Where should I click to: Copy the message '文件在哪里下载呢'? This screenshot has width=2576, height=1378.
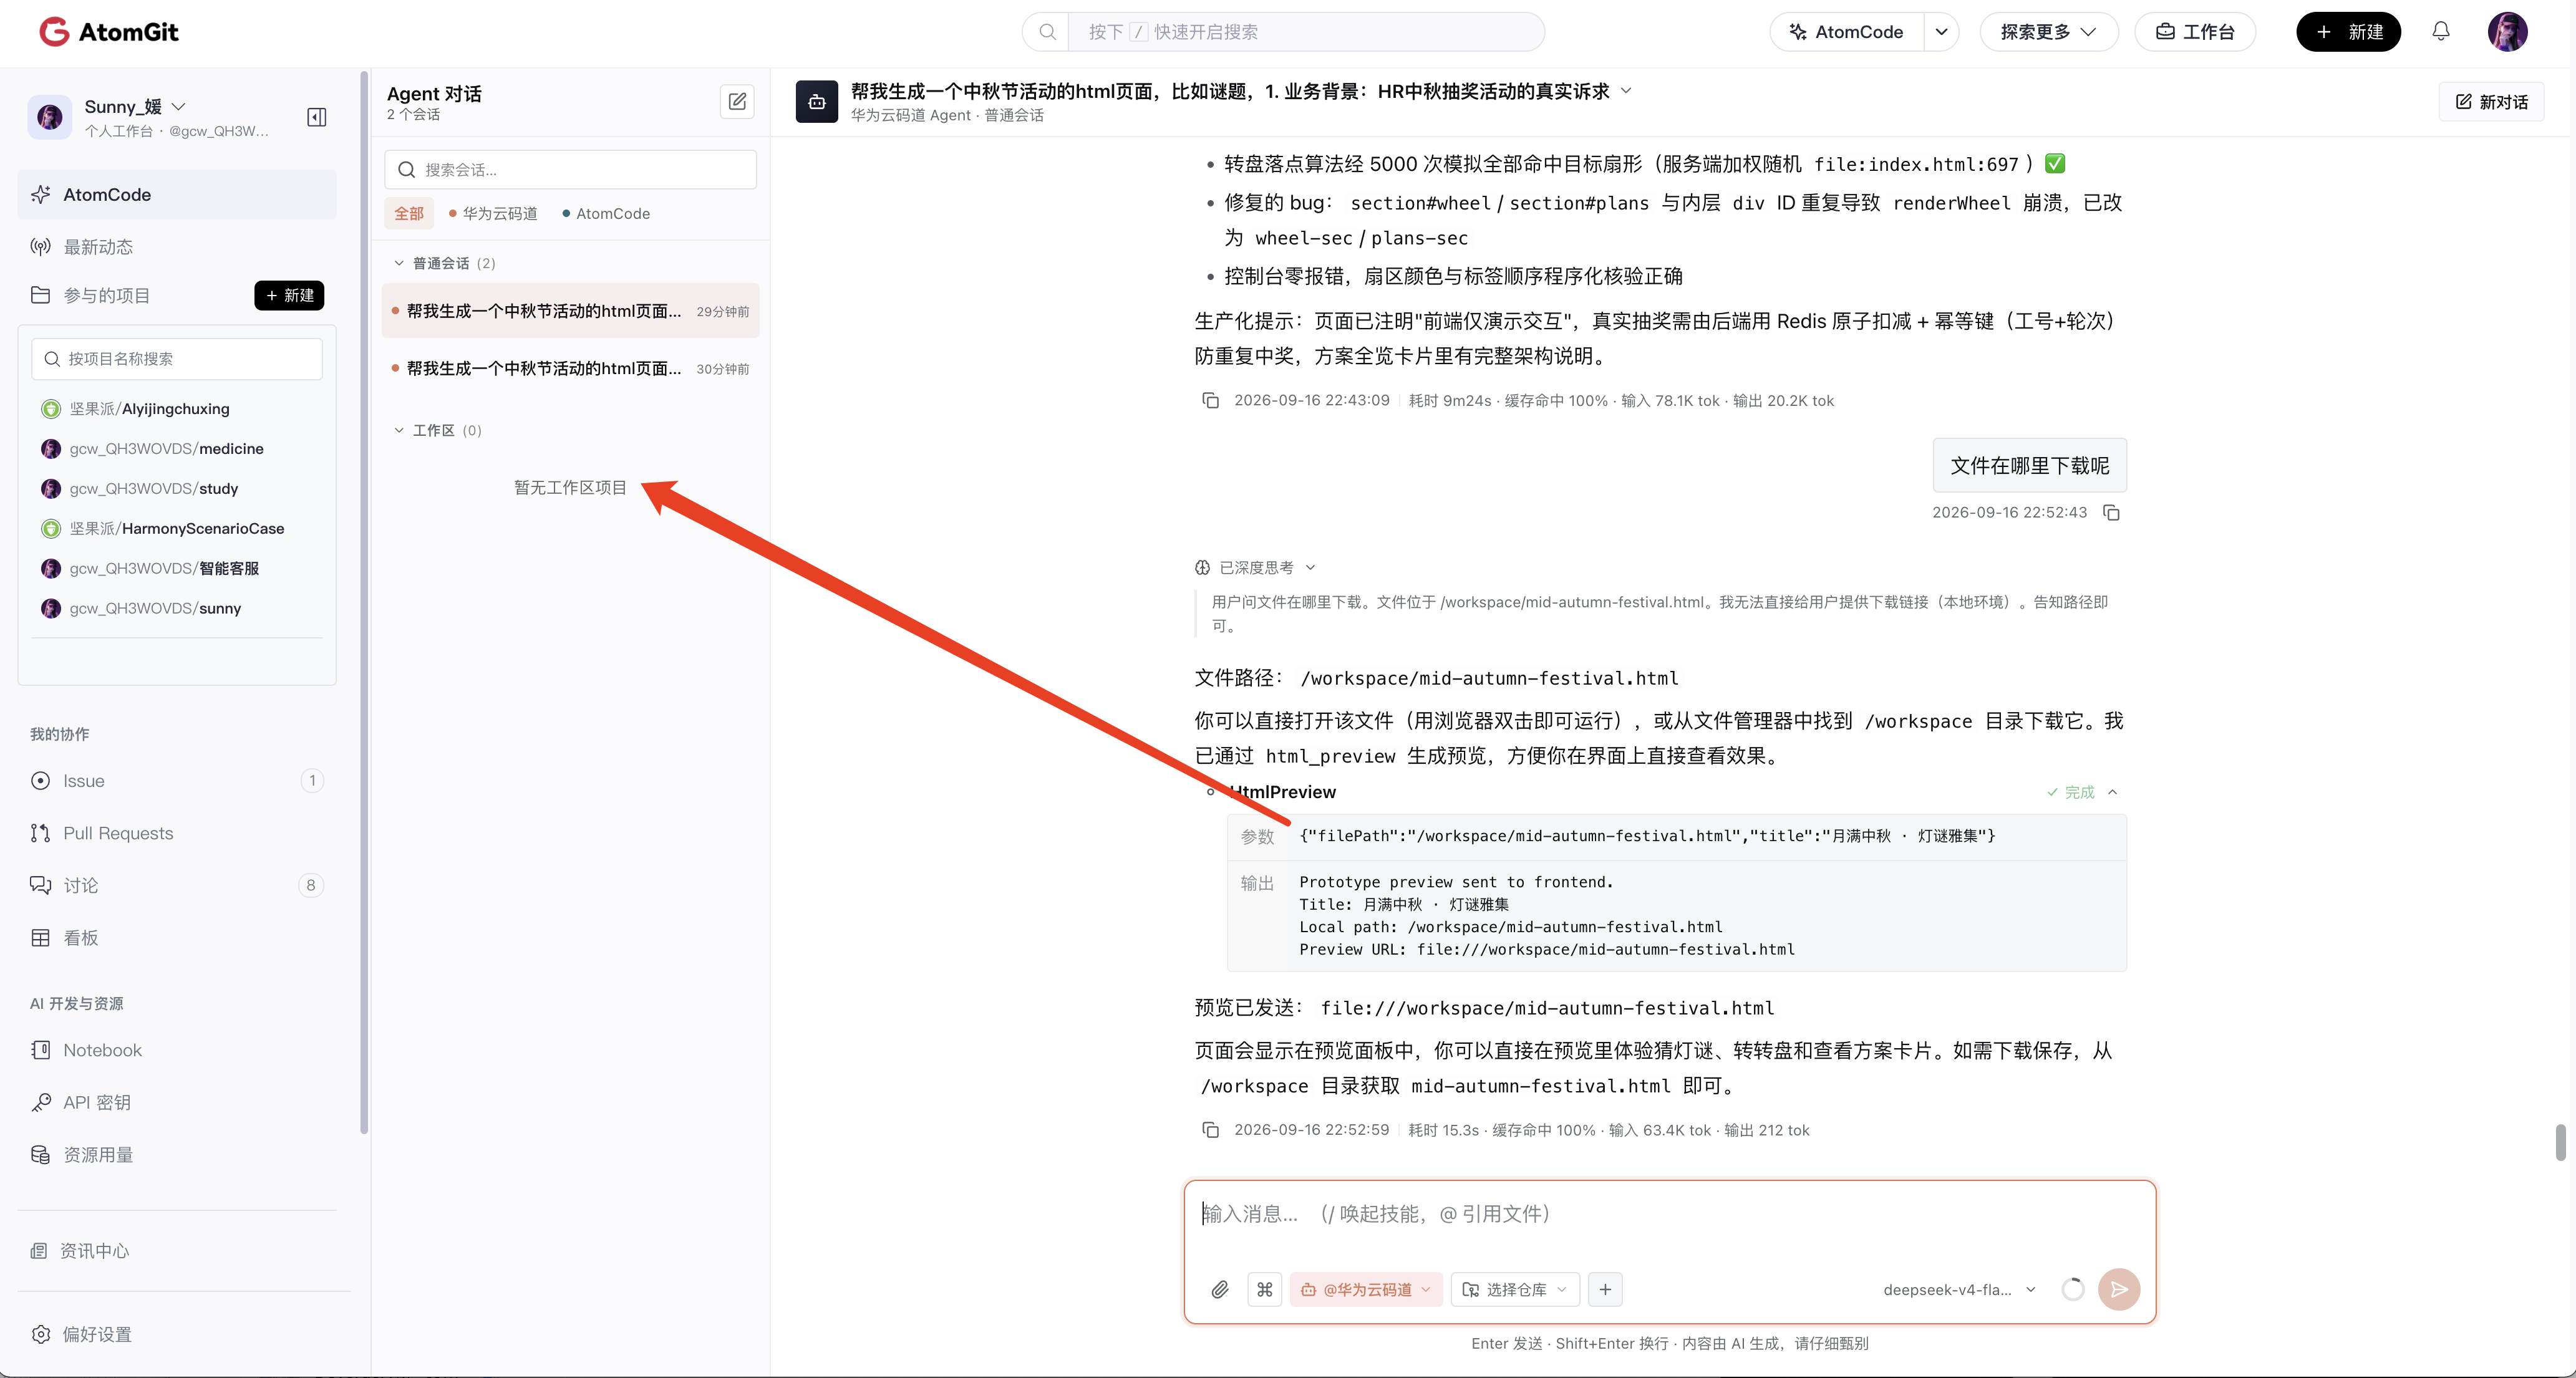coord(2111,512)
